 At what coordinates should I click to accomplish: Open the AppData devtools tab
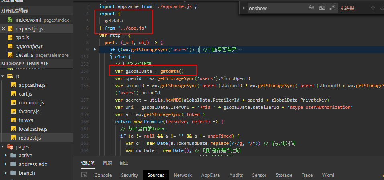(211, 175)
